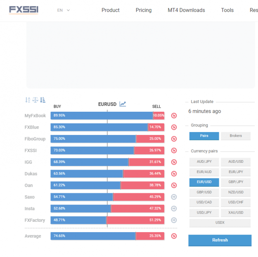Choose USD/JPY pair button
This screenshot has height=257, width=258.
(204, 213)
